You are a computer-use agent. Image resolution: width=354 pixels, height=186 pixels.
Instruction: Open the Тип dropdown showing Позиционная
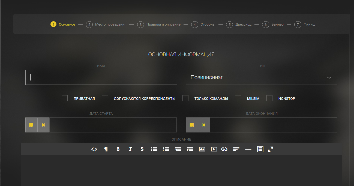pyautogui.click(x=262, y=77)
